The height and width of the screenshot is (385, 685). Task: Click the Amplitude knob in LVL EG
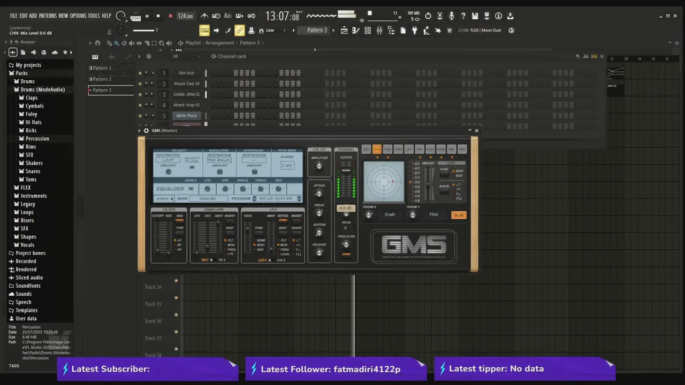coord(319,166)
